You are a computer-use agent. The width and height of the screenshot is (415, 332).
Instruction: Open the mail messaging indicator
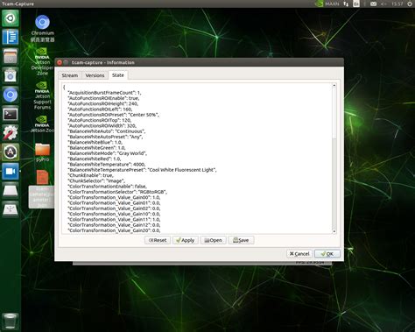(373, 4)
